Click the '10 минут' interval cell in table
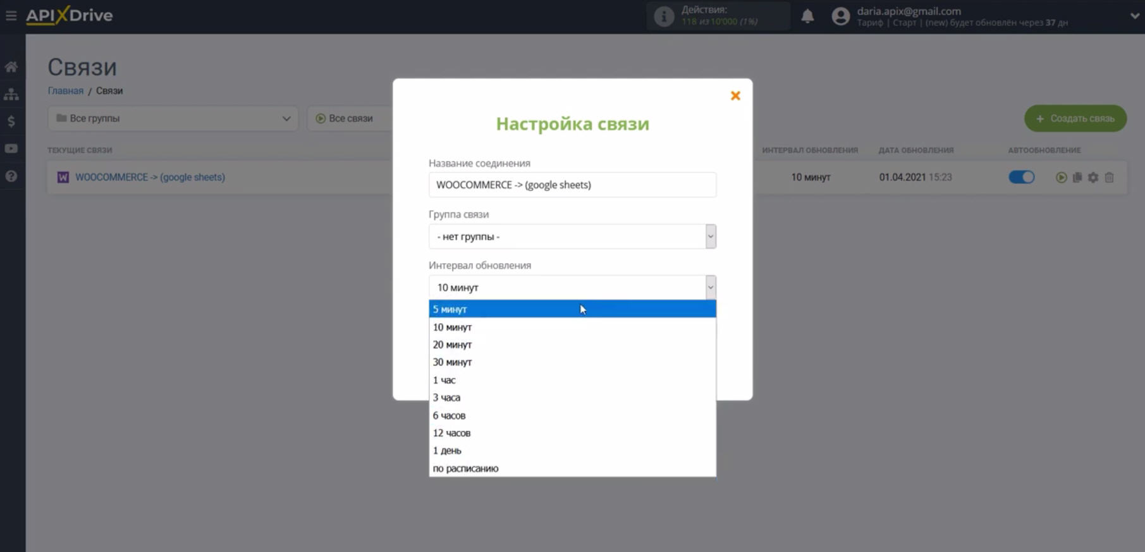 [811, 177]
